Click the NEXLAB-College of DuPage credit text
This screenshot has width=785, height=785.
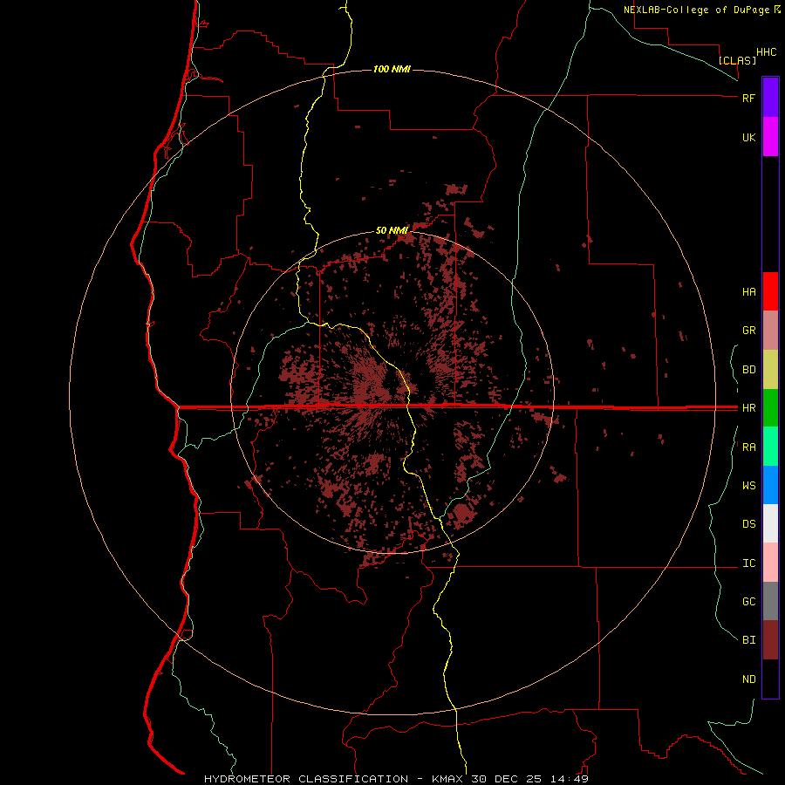coord(696,10)
